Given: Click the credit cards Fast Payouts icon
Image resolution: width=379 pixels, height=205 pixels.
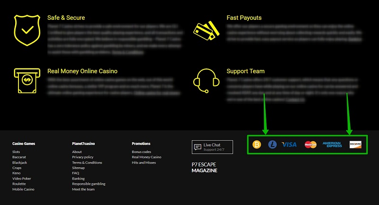Looking at the screenshot, I should click(x=207, y=30).
